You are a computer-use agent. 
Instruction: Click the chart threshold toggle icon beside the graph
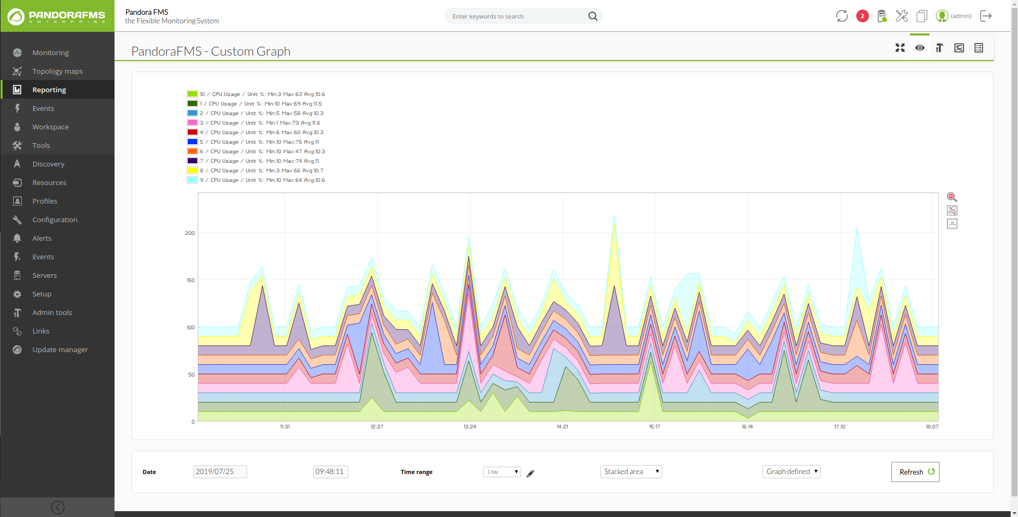coord(952,210)
